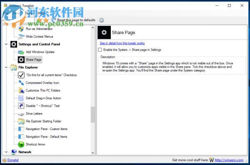Click the toolbar settings gear icon
The image size is (250, 165).
pos(101,20)
